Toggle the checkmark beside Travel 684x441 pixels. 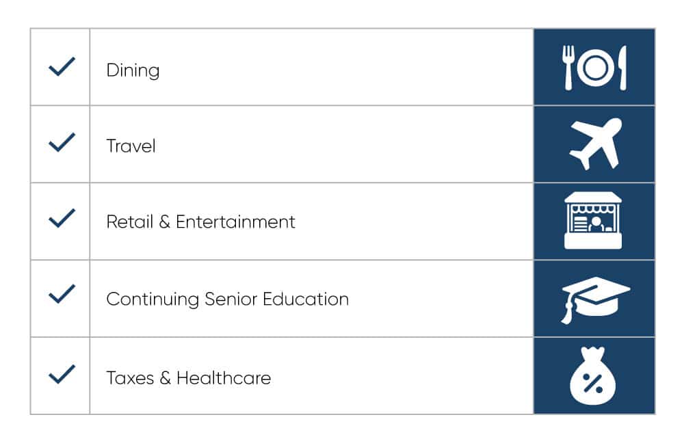tap(62, 142)
